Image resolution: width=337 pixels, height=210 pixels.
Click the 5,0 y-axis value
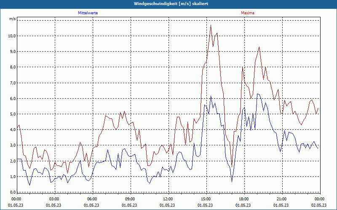tap(13, 114)
